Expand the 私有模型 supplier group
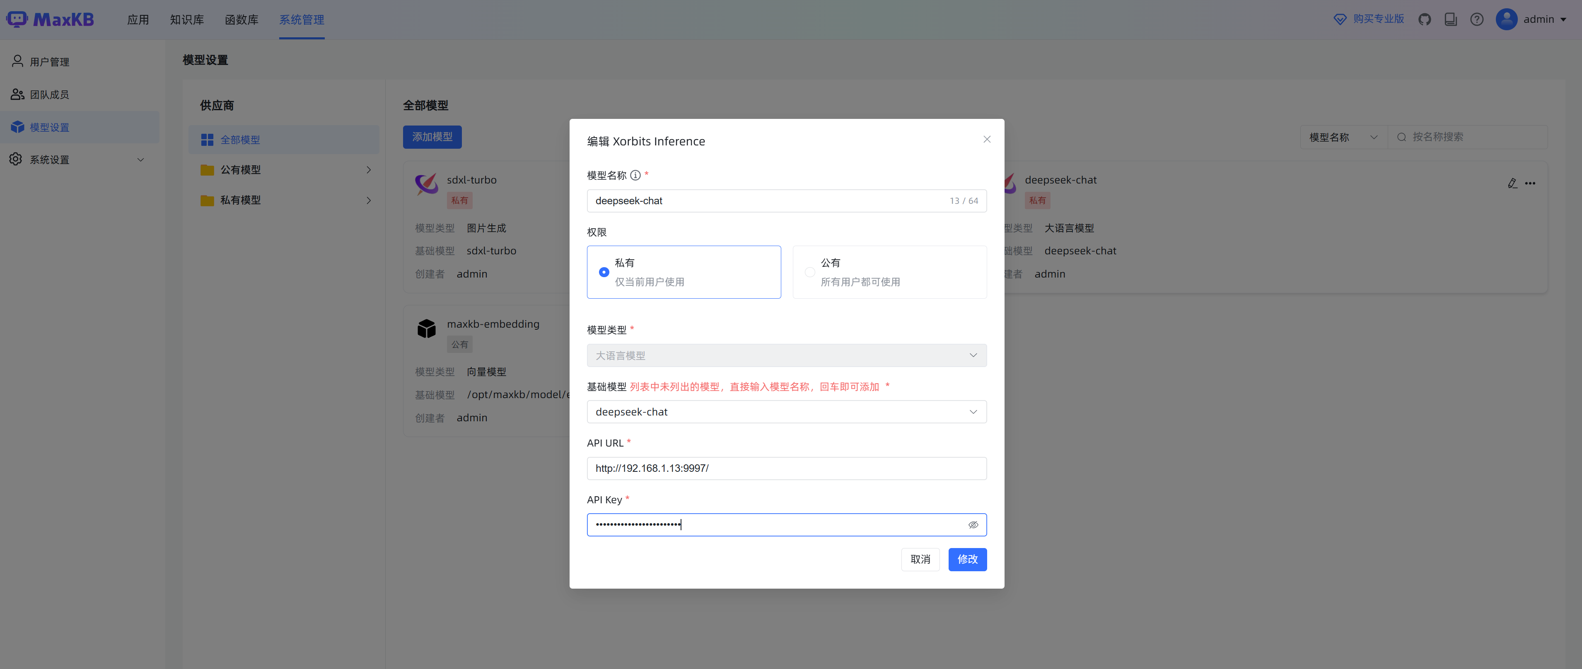 click(369, 200)
